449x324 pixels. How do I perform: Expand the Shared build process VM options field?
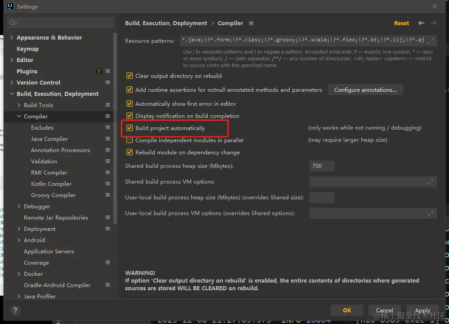(x=431, y=182)
